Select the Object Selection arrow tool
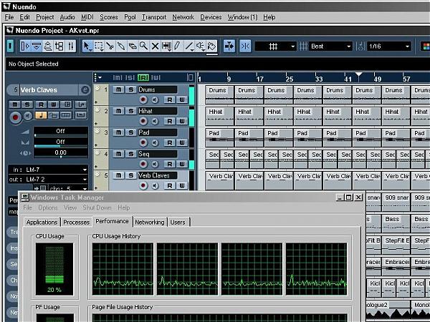The width and height of the screenshot is (430, 322). (87, 46)
